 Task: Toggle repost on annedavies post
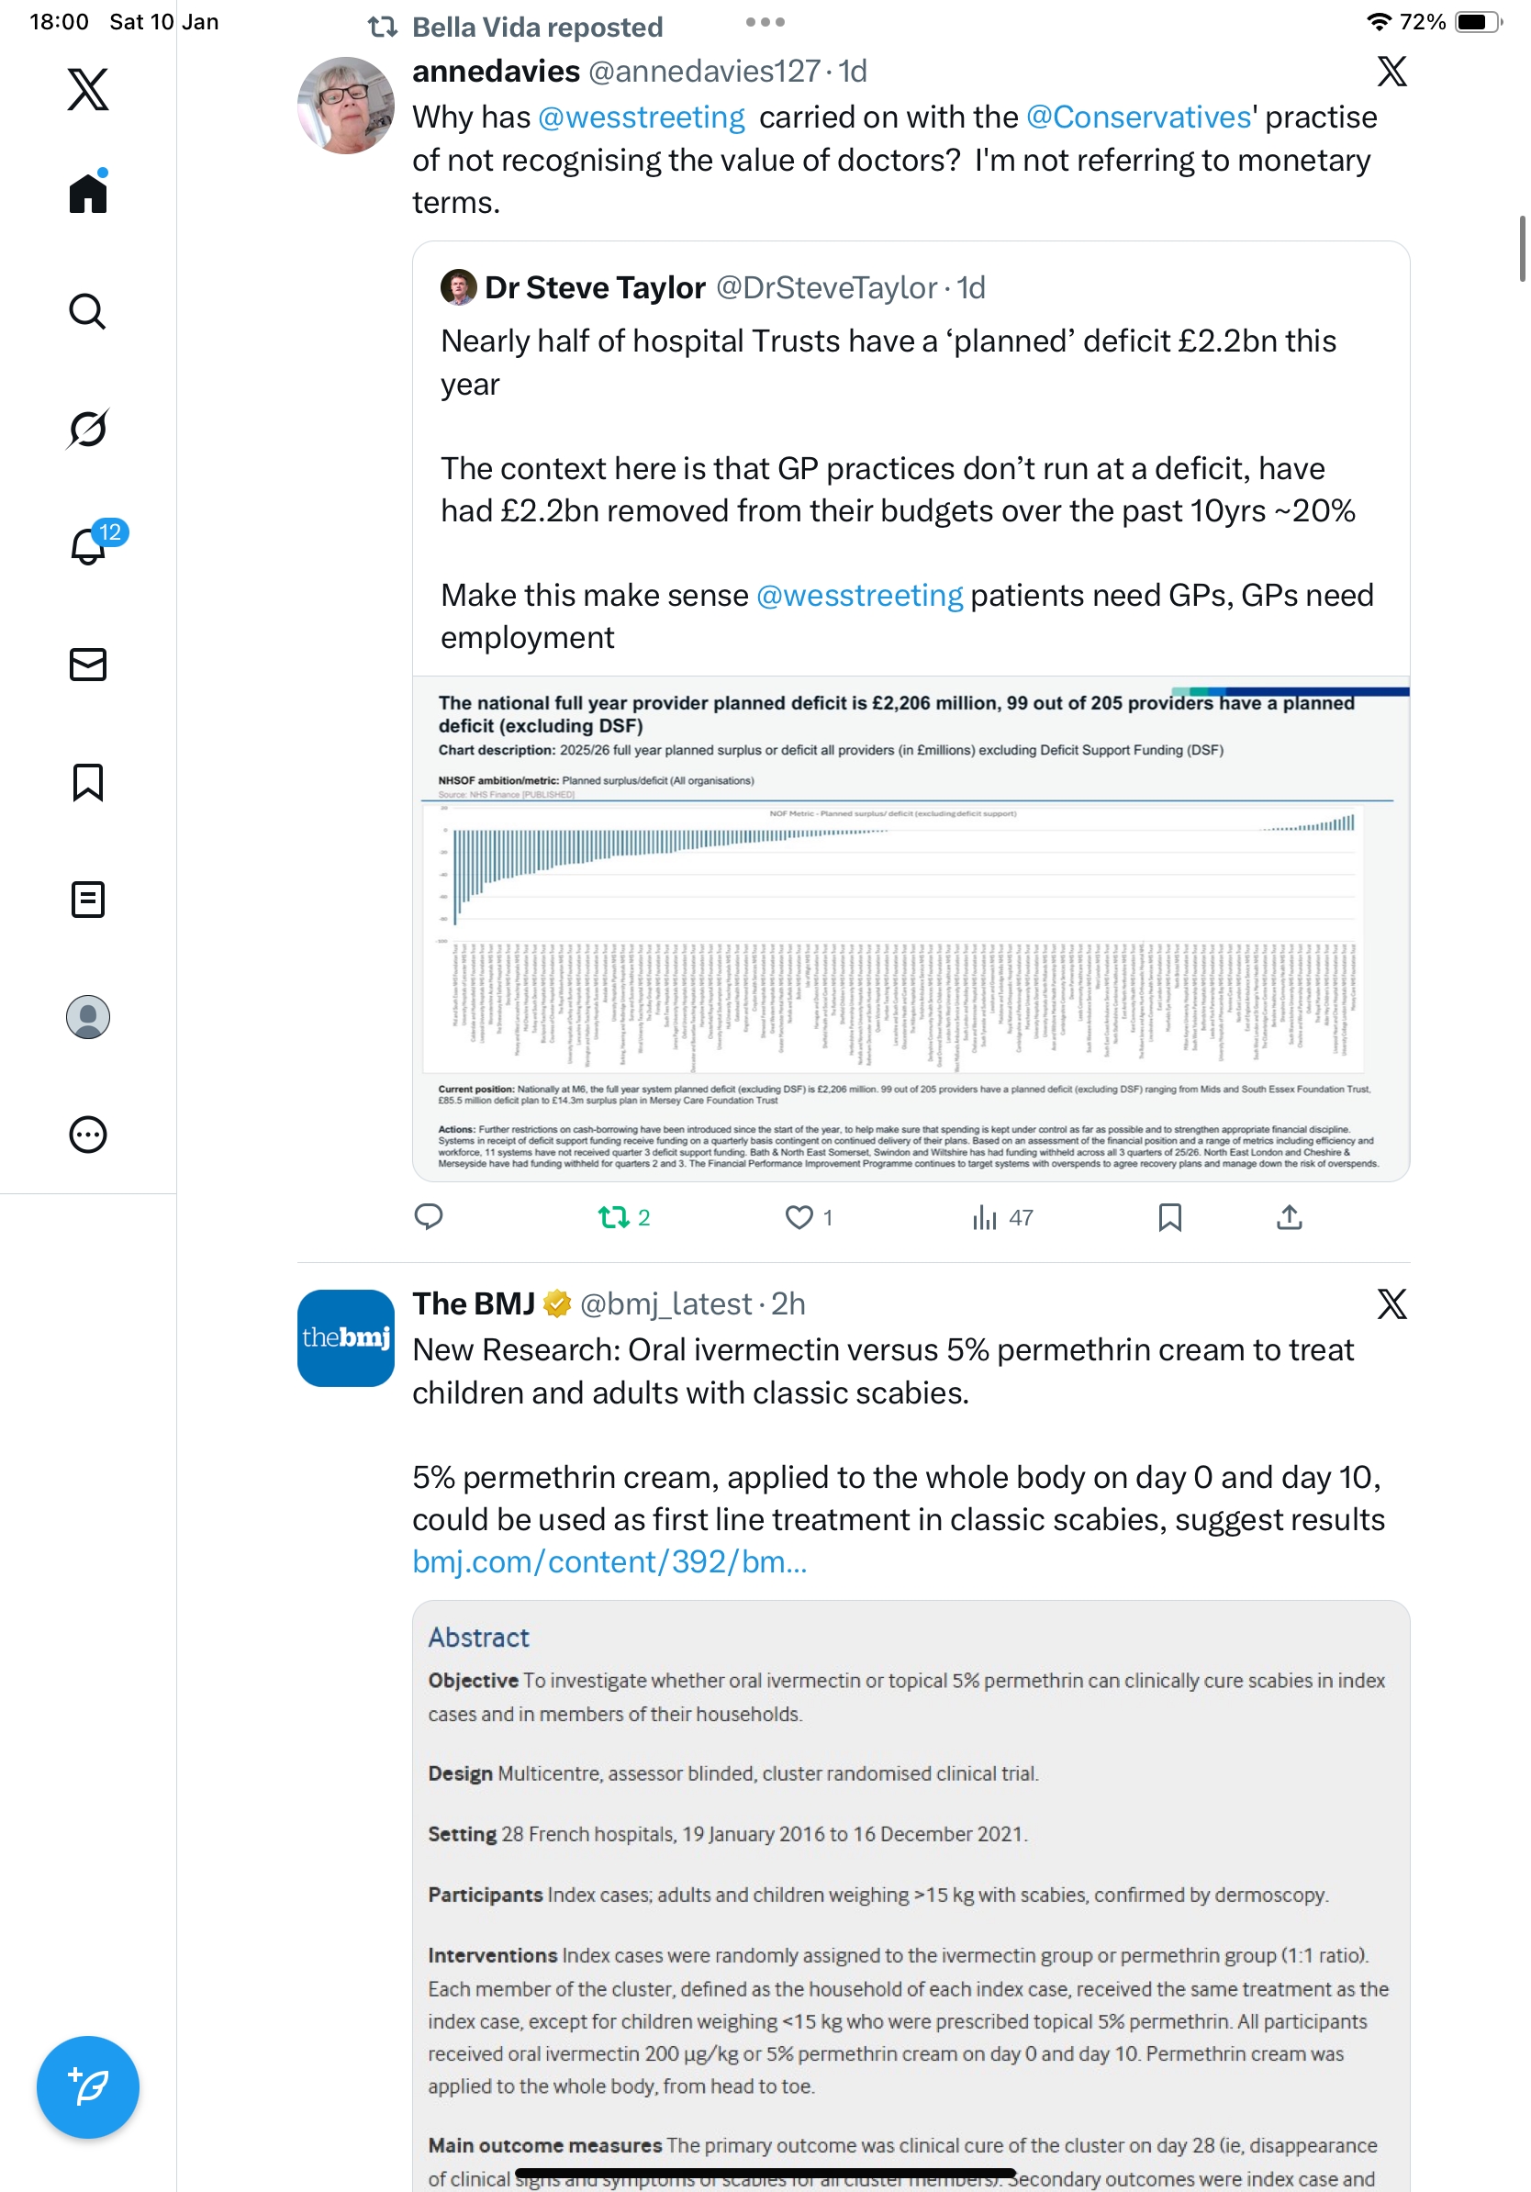(x=614, y=1217)
